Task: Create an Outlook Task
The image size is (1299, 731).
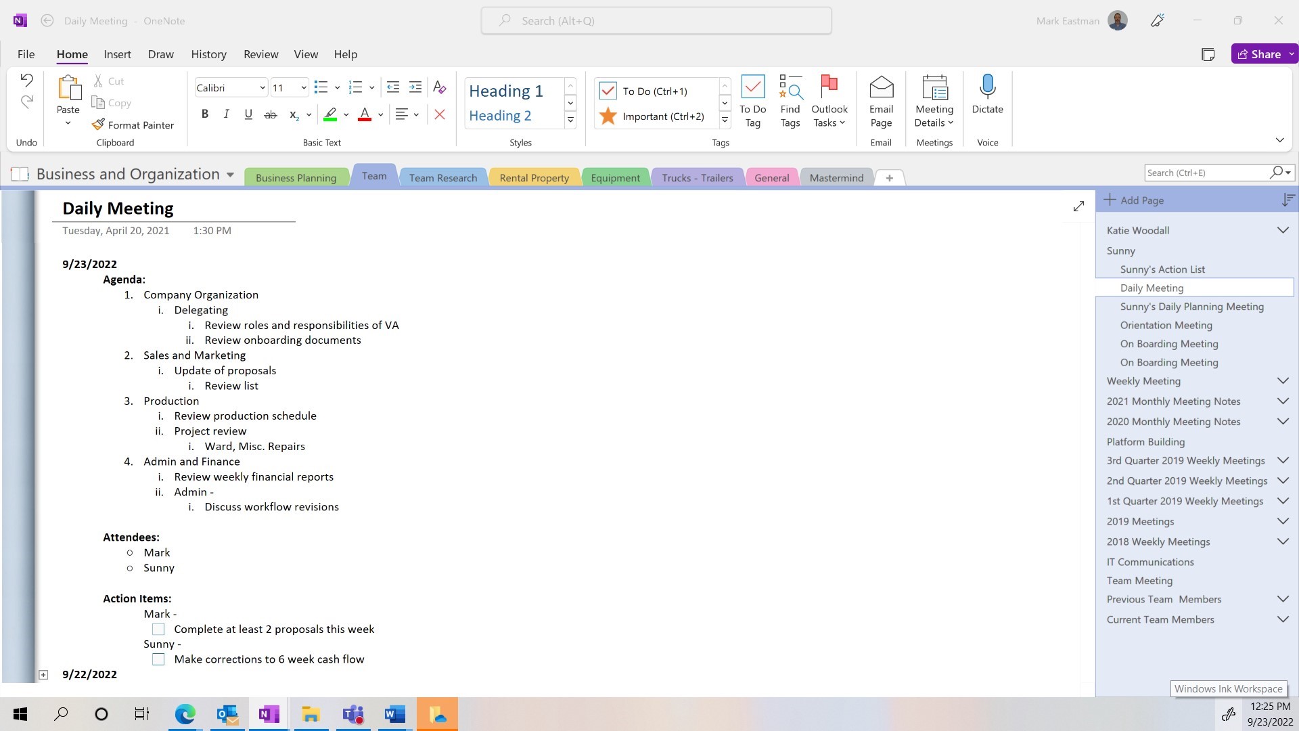Action: [x=829, y=102]
